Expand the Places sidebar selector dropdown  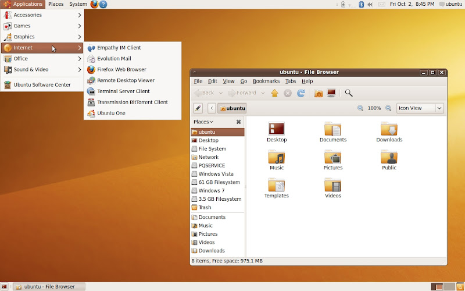[x=203, y=122]
